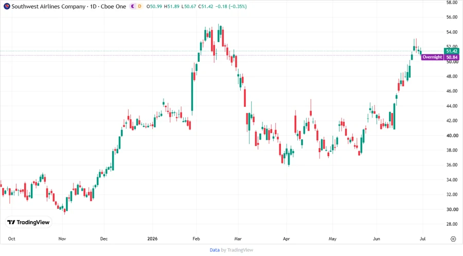Click the 42.00 price axis label
Viewport: 463px width, 256px height.
[452, 120]
